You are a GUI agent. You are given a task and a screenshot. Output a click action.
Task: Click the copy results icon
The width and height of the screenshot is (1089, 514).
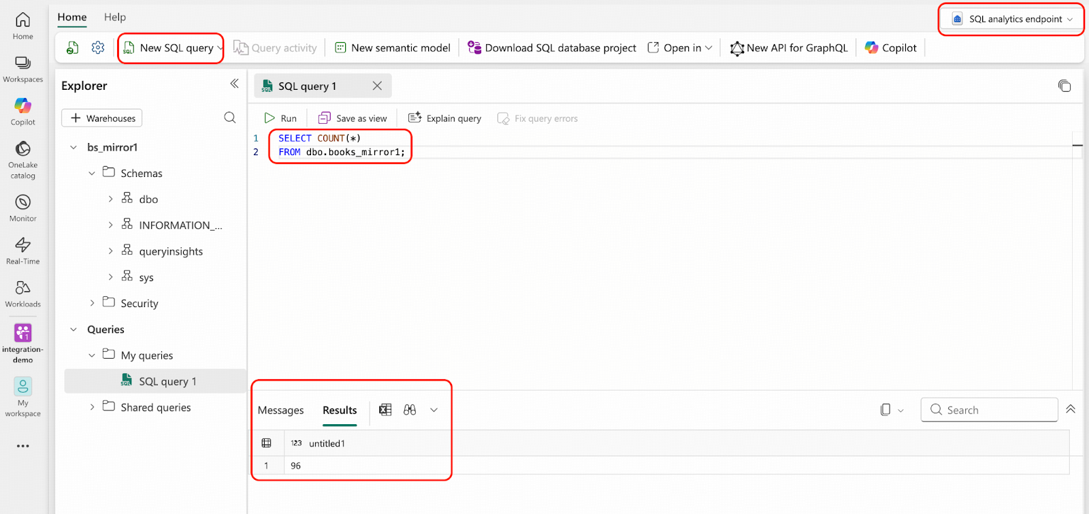[885, 410]
